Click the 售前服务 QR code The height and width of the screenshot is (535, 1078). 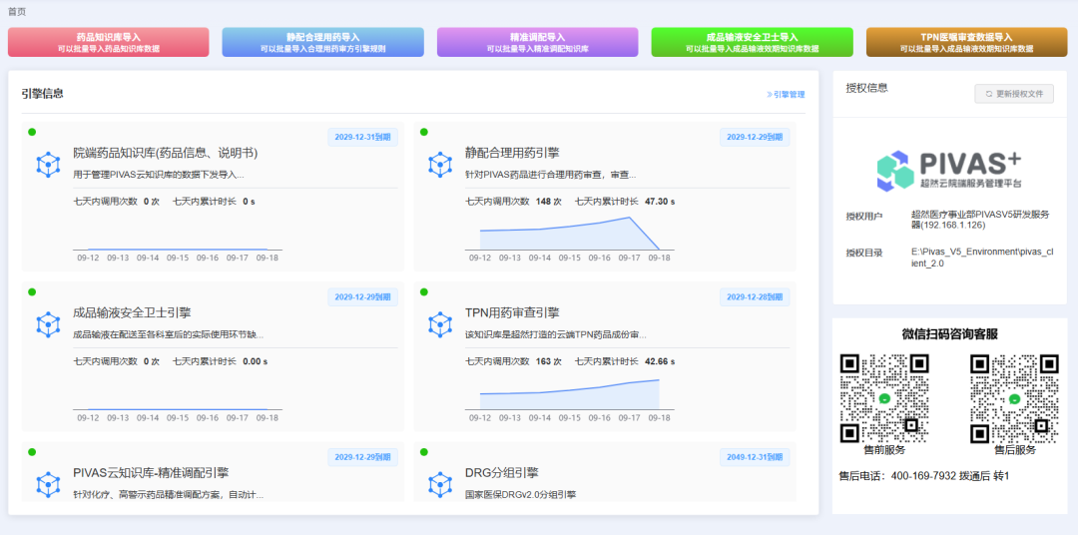click(884, 398)
